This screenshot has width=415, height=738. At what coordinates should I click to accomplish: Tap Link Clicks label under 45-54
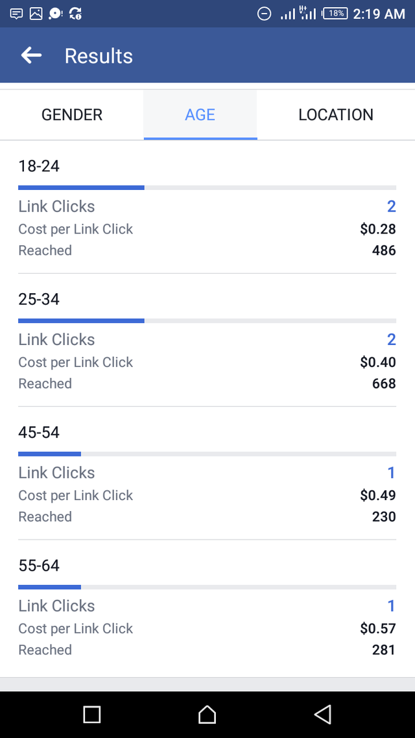point(56,473)
